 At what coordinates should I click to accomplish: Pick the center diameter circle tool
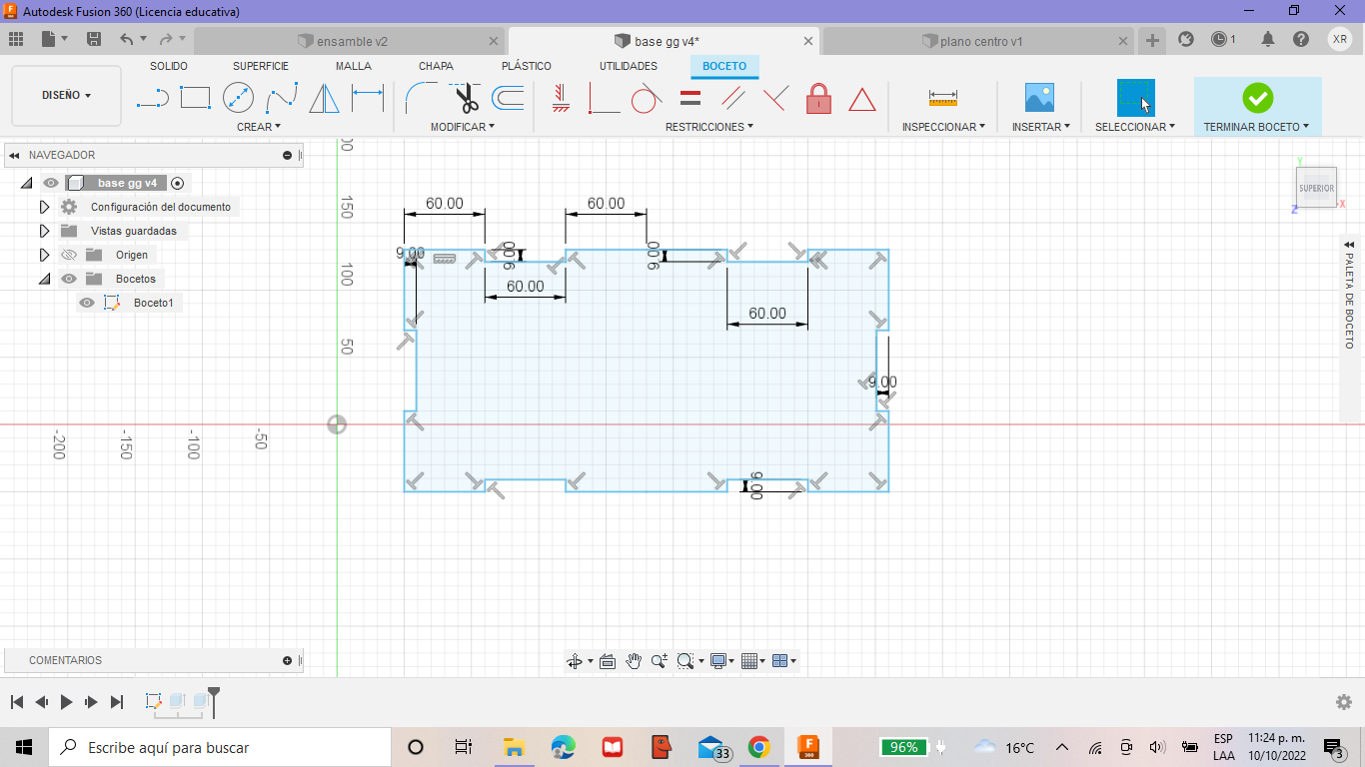pos(238,98)
